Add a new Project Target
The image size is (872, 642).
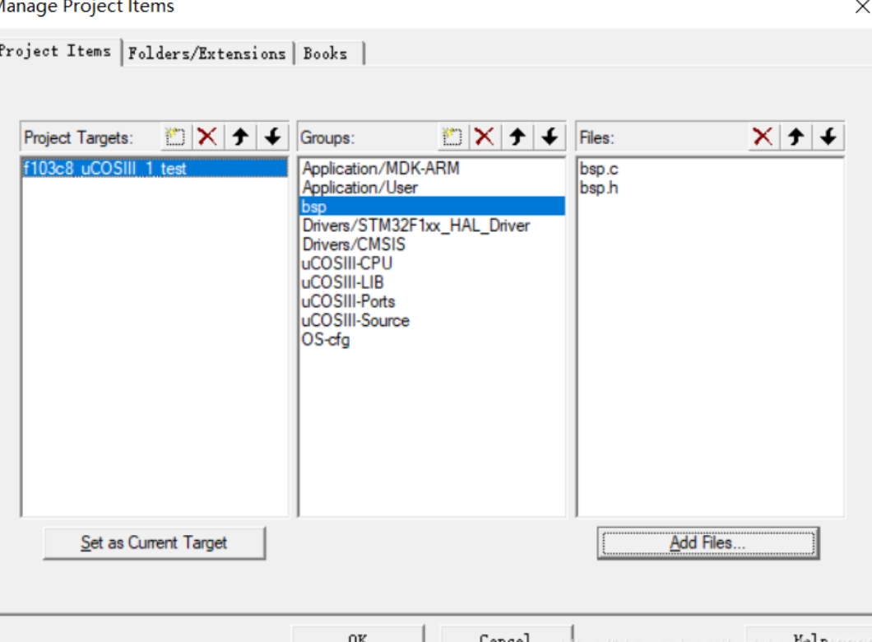click(175, 137)
